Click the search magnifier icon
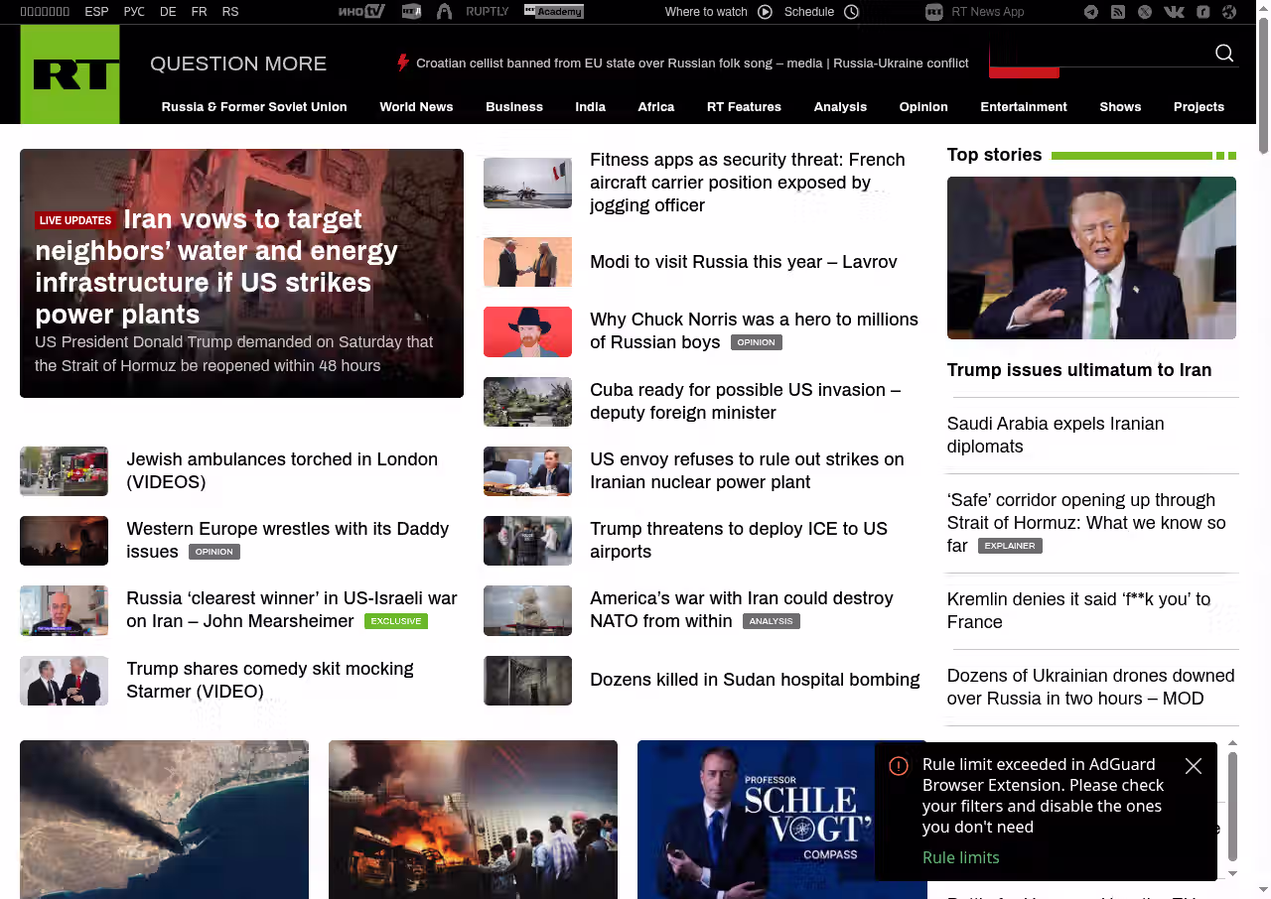This screenshot has width=1271, height=899. point(1224,54)
